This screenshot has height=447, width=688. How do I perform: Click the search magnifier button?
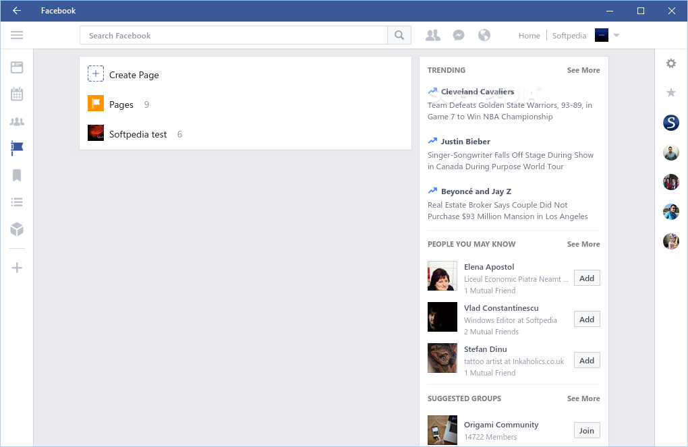pos(399,35)
